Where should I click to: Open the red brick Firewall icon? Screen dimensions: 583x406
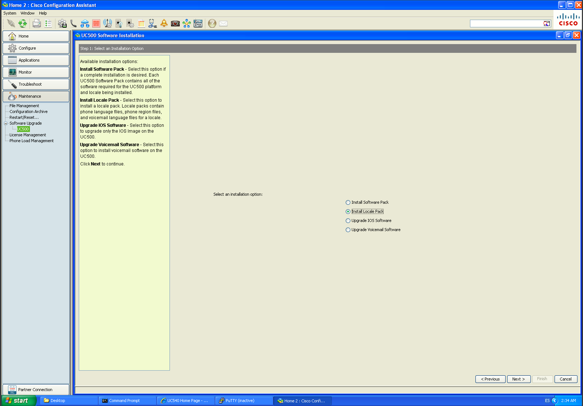pyautogui.click(x=96, y=23)
